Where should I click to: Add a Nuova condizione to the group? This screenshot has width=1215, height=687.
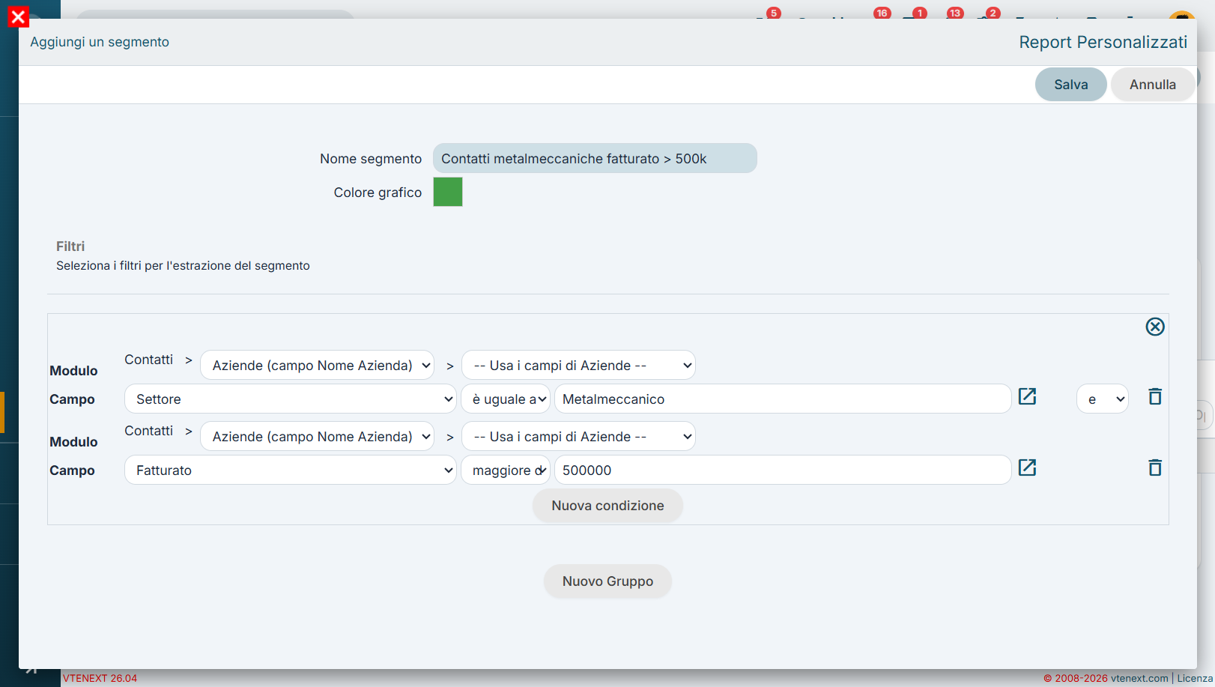click(607, 506)
